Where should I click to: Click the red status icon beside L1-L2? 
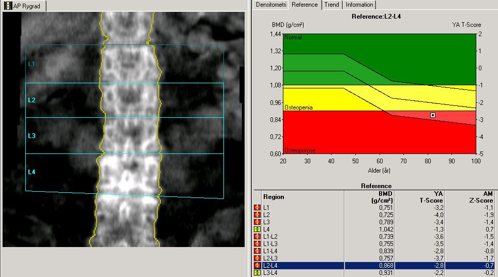click(x=257, y=237)
